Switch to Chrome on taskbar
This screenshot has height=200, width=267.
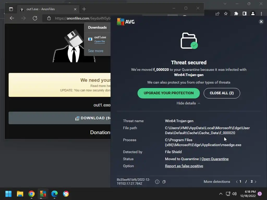tap(32, 194)
